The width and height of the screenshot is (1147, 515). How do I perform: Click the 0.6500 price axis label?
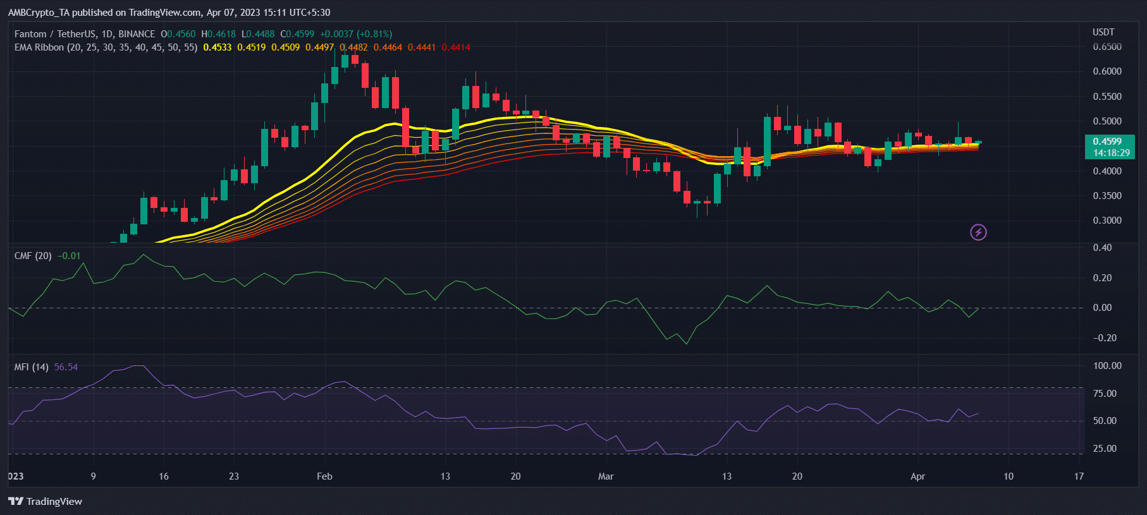1107,47
